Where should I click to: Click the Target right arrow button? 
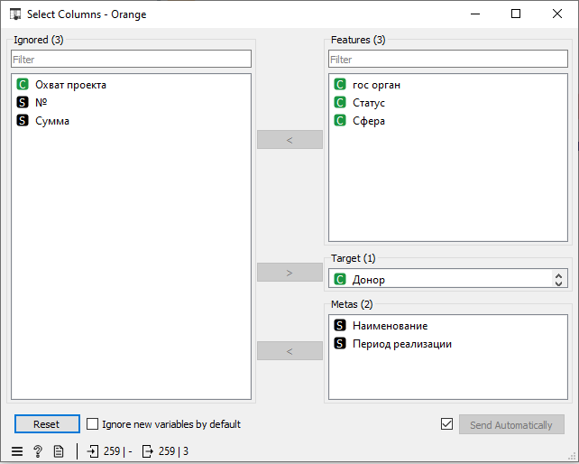(x=289, y=273)
